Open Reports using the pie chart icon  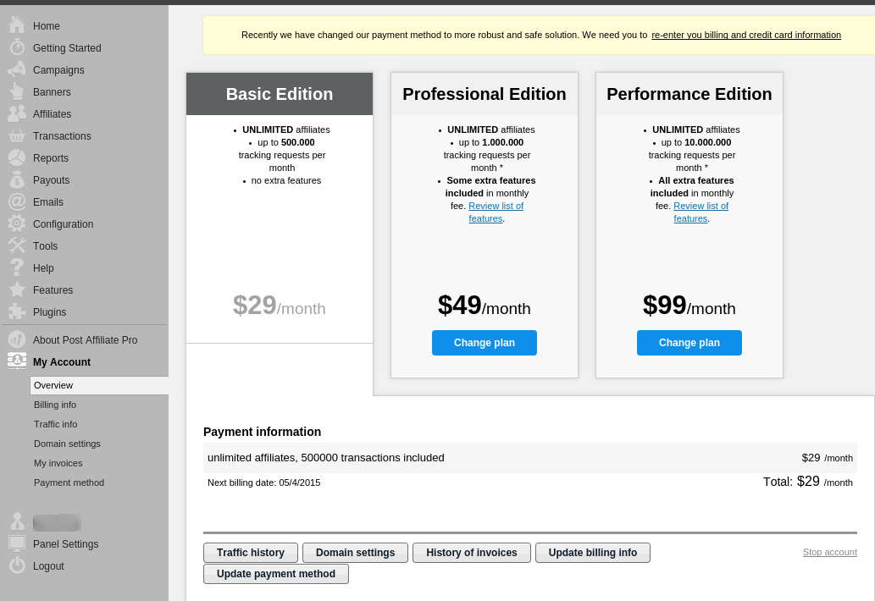pyautogui.click(x=16, y=157)
